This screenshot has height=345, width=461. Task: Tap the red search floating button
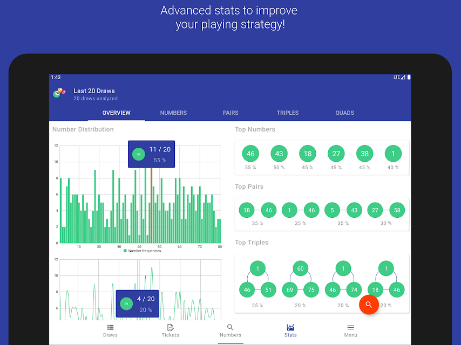[369, 305]
